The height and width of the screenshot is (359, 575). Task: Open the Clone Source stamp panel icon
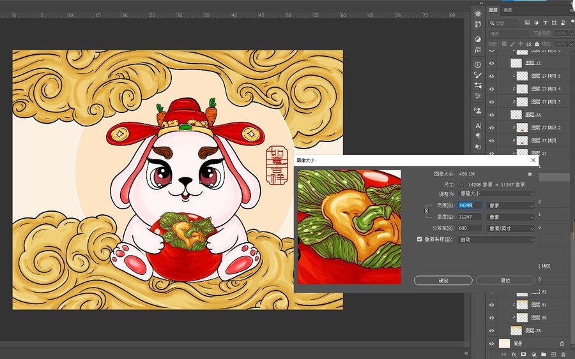click(477, 110)
